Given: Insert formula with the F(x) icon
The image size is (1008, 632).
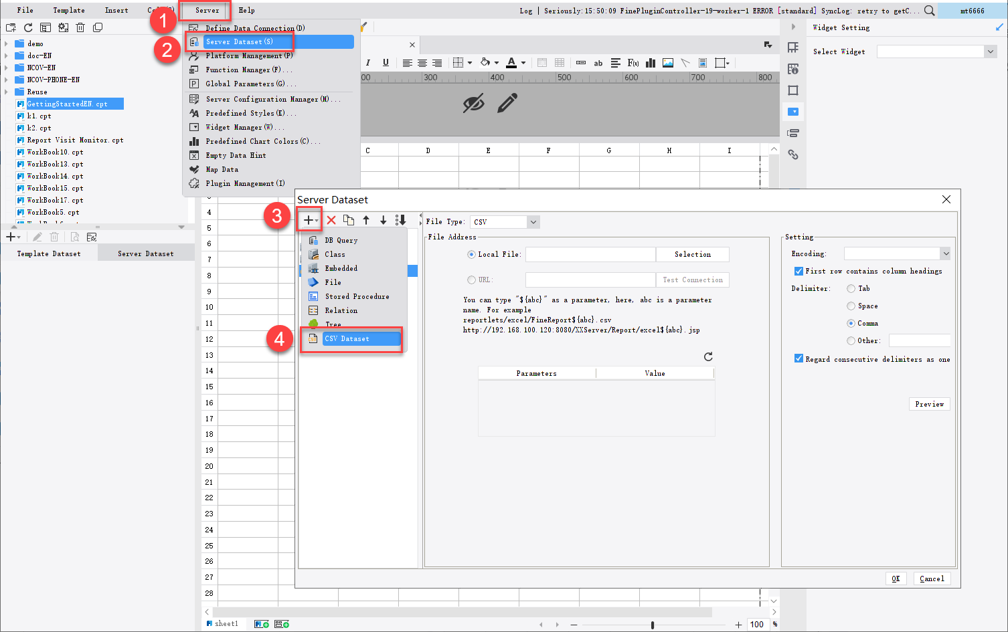Looking at the screenshot, I should [633, 63].
